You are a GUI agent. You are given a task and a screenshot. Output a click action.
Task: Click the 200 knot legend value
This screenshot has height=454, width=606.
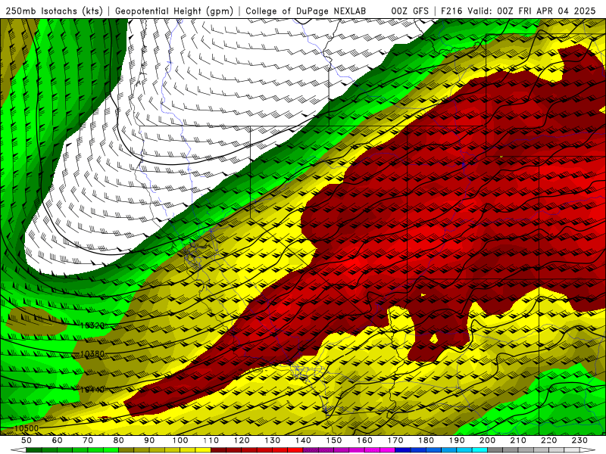coord(487,440)
